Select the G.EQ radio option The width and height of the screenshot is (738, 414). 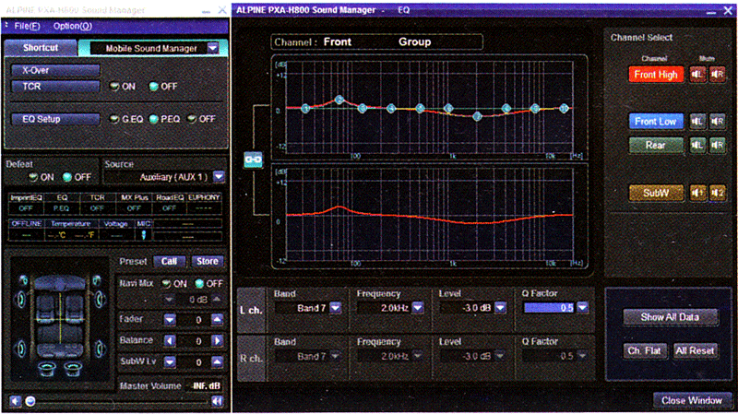coord(114,119)
